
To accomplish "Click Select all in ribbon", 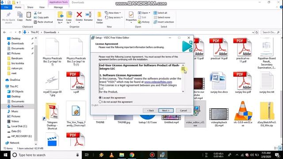I will point(160,13).
